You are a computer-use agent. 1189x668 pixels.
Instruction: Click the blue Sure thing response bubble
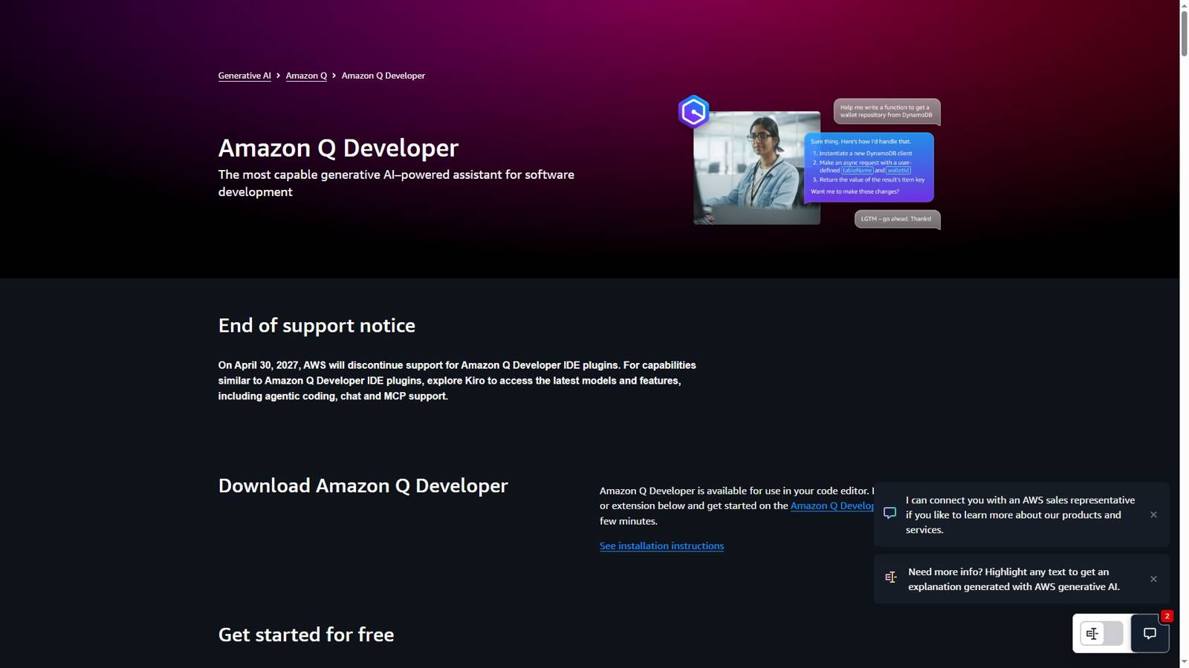click(x=869, y=167)
